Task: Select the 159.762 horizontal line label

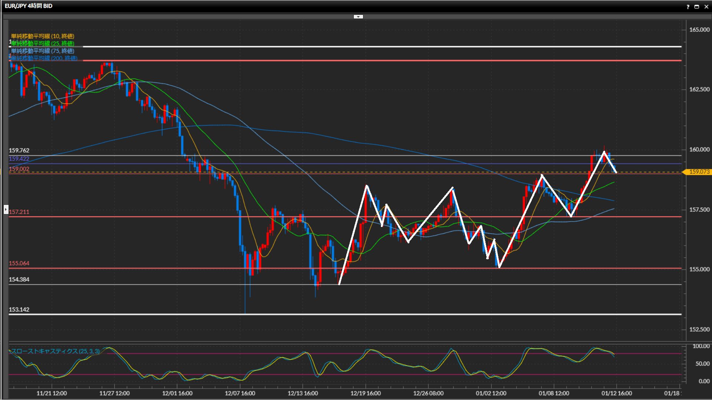Action: (19, 150)
